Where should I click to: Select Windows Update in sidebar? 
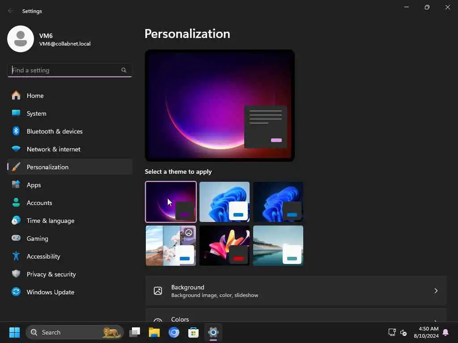click(69, 292)
